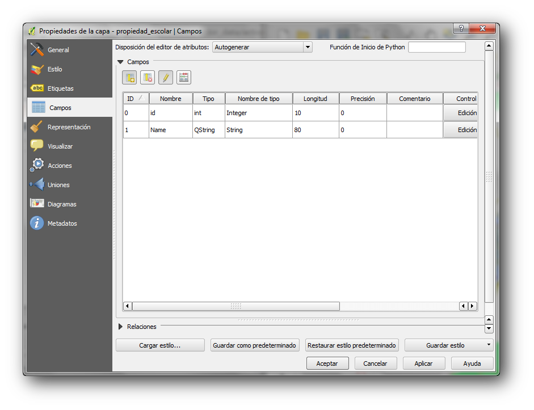Click the Etiquetas abc icon
Viewport: 534px width, 410px height.
click(37, 88)
